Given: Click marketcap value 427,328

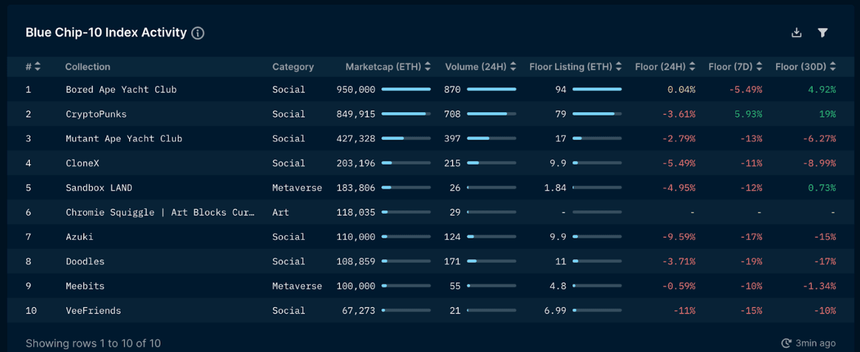Looking at the screenshot, I should [x=356, y=139].
